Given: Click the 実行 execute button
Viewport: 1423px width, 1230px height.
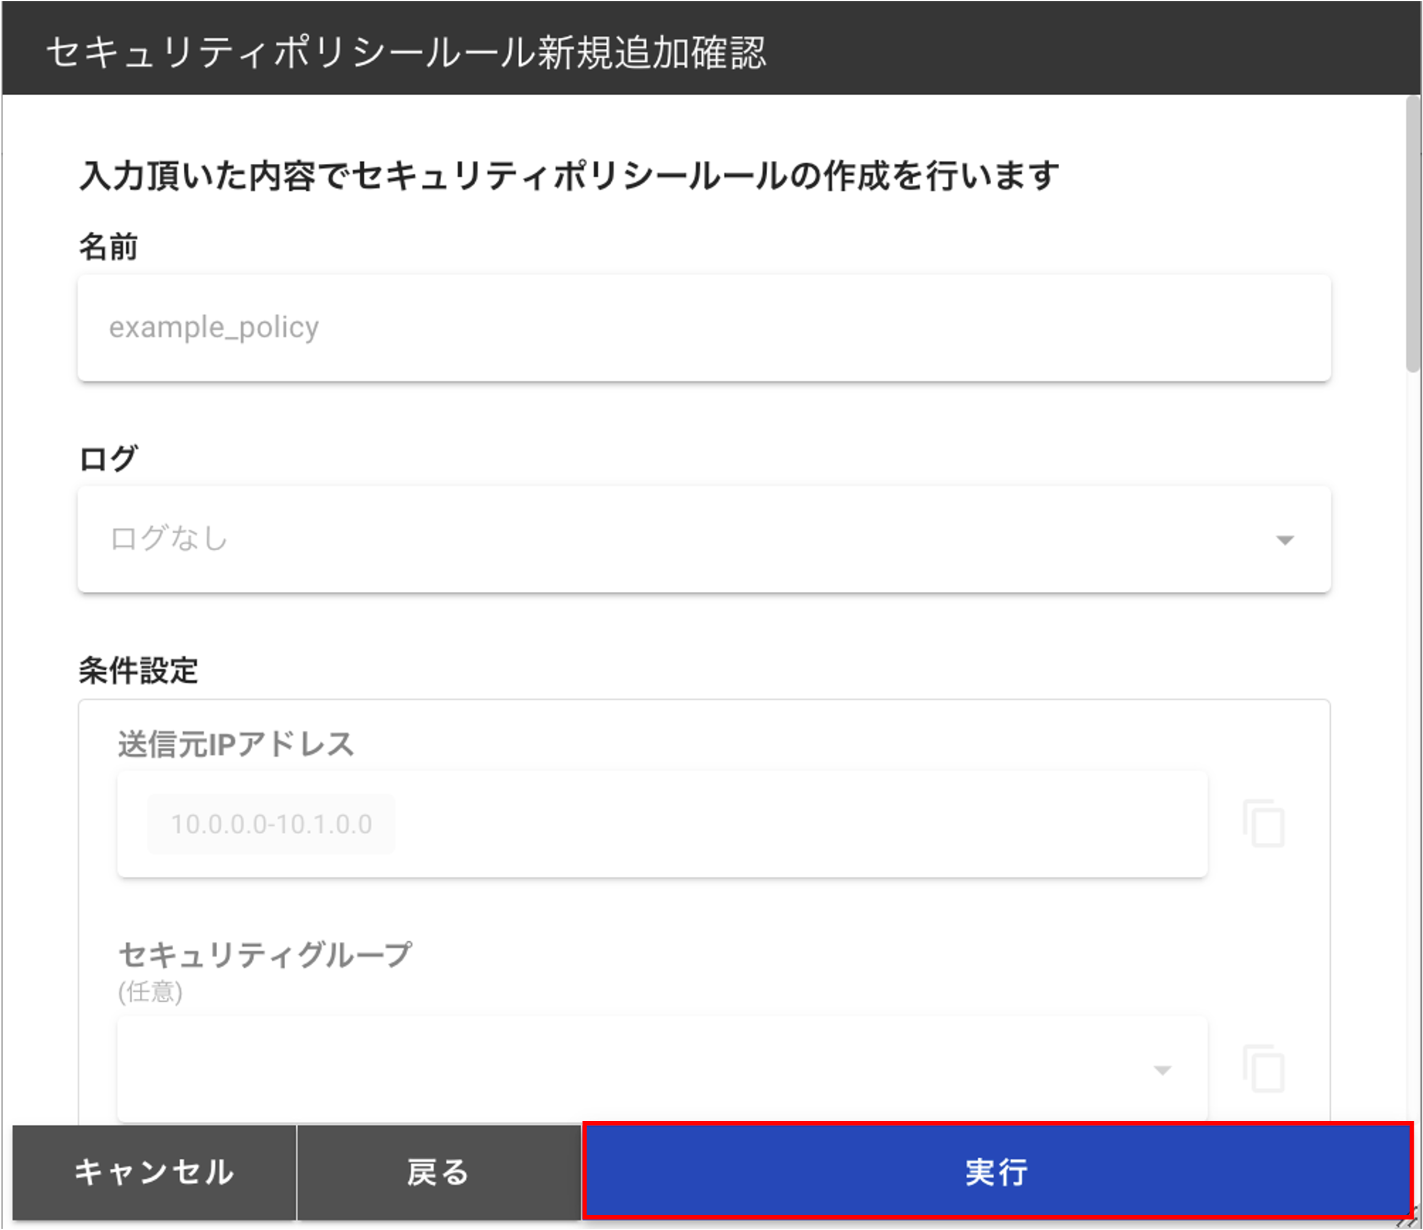Looking at the screenshot, I should [997, 1172].
